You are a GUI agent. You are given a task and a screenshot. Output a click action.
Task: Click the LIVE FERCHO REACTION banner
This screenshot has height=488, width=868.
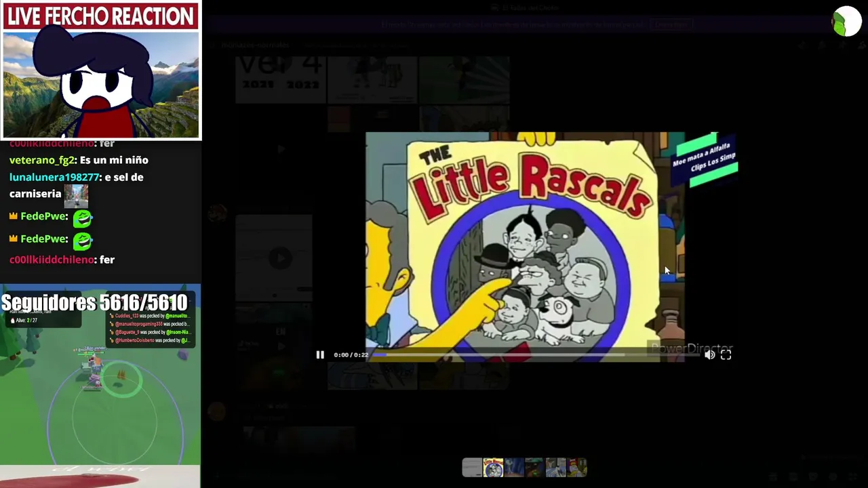tap(101, 16)
